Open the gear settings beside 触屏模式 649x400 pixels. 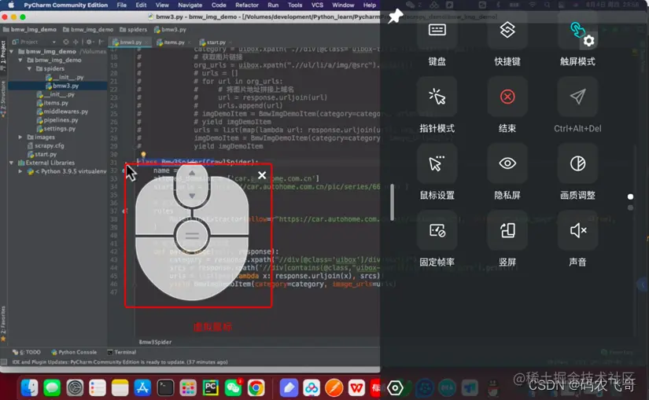point(588,41)
